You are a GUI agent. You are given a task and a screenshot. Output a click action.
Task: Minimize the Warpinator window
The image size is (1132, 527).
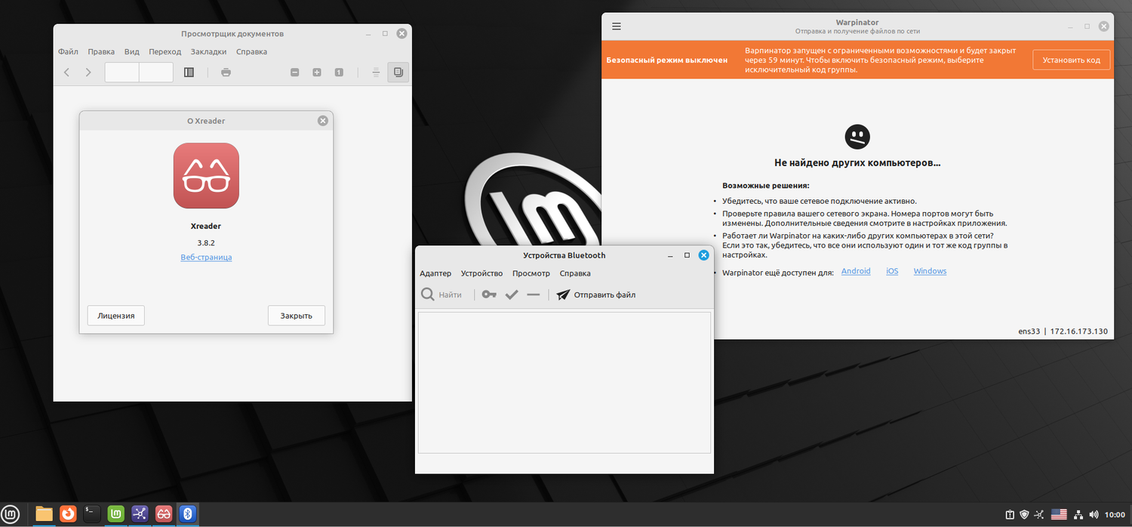click(1070, 26)
